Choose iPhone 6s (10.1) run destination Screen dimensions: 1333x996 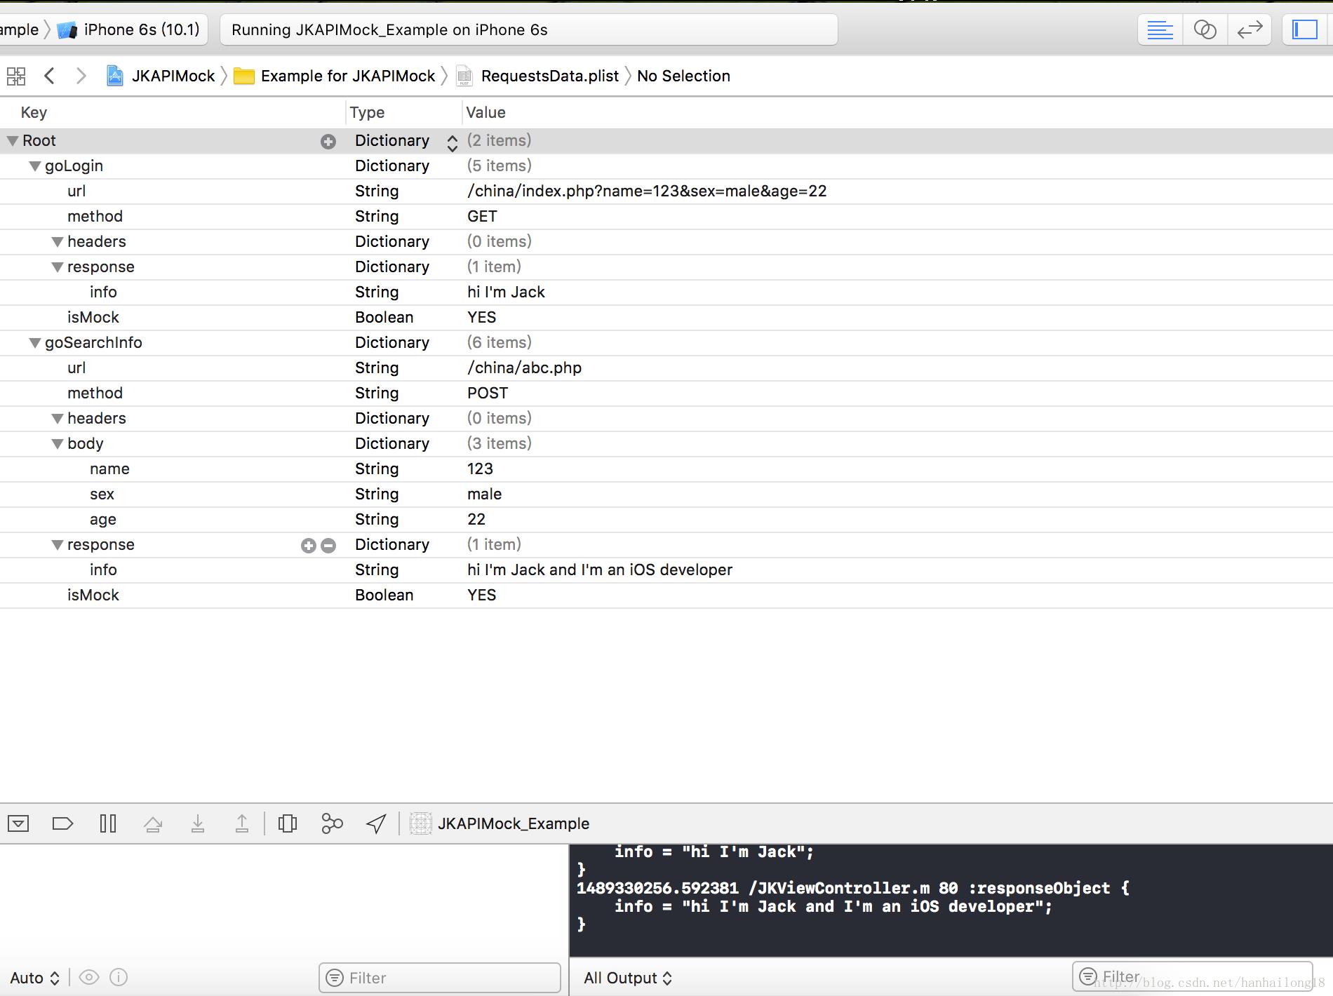tap(129, 30)
